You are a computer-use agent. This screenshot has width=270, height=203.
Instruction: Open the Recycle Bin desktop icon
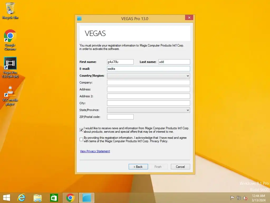click(x=10, y=11)
